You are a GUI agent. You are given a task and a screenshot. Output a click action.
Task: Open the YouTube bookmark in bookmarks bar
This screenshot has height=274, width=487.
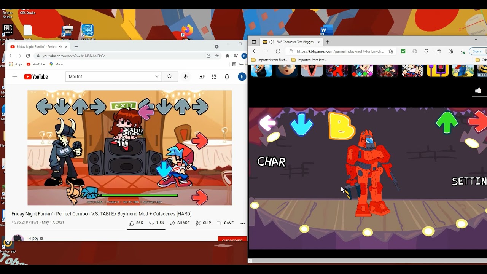coord(36,64)
